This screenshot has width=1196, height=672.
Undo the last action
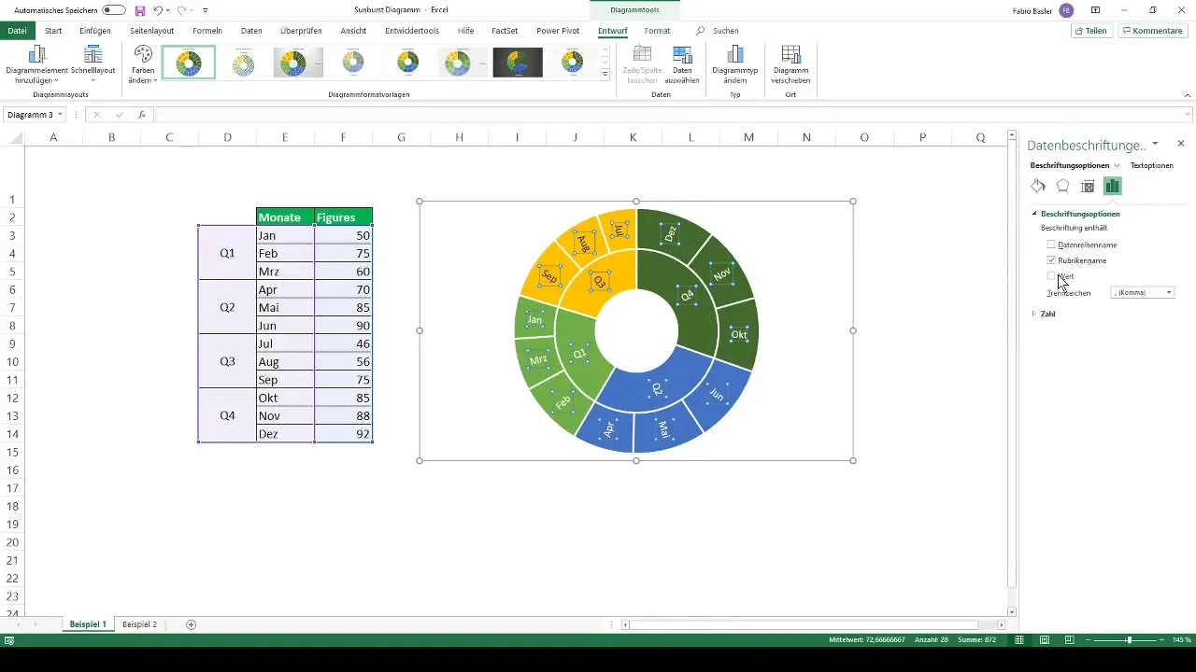click(x=156, y=10)
